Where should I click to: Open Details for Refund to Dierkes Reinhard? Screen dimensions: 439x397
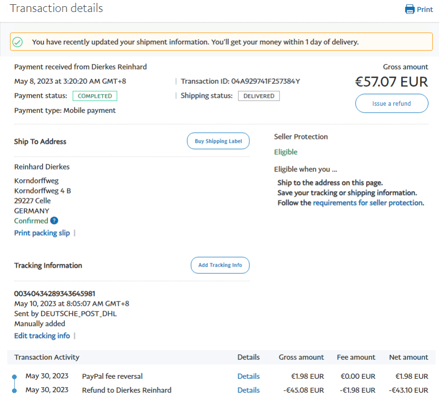point(248,390)
